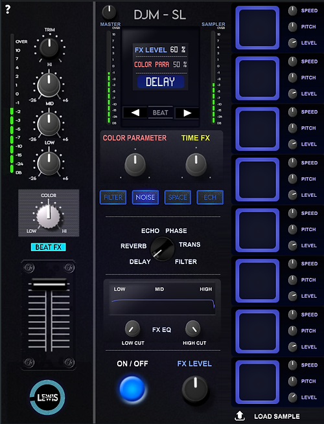Select REVERB on the effect selector
Viewport: 324px width, 424px height.
[133, 246]
